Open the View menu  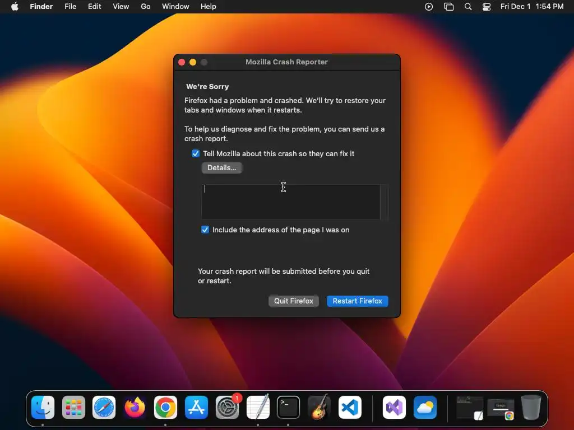121,7
